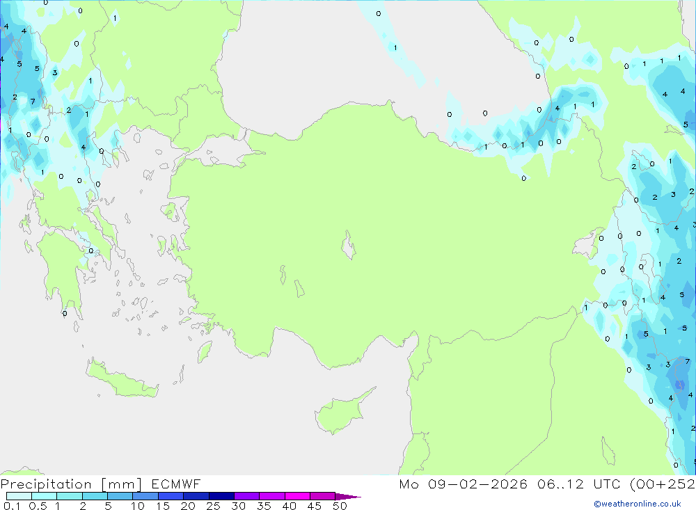Click the legend label "10"
This screenshot has width=696, height=510.
click(138, 506)
